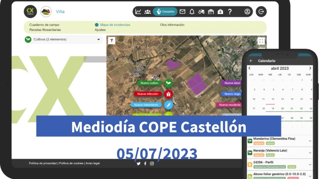
Task: Go to next month in calendar
Action: coord(310,68)
